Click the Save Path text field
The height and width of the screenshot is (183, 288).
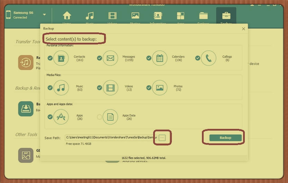pos(111,138)
